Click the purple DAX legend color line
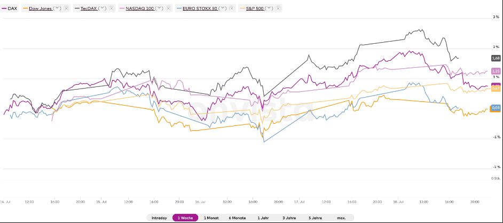This screenshot has width=503, height=223. [4, 9]
